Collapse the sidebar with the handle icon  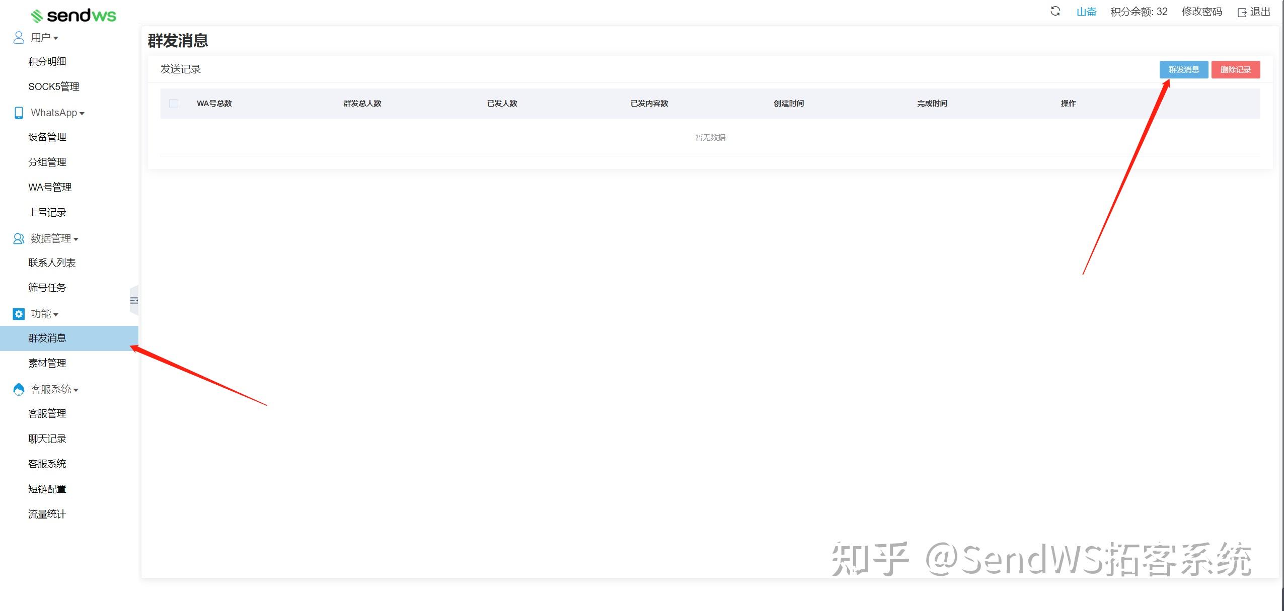[x=134, y=300]
